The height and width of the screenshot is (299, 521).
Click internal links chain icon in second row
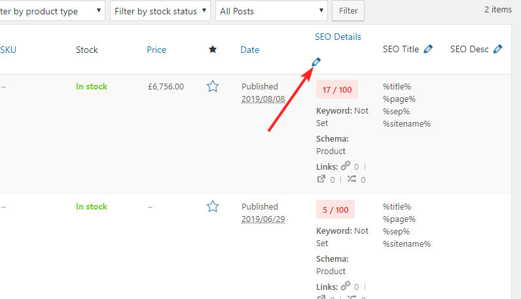tap(346, 286)
